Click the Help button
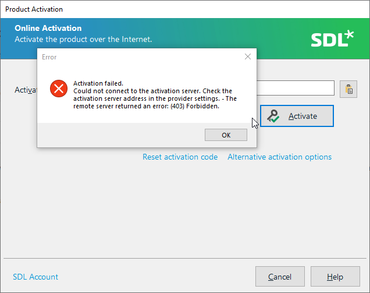This screenshot has width=370, height=293. click(335, 277)
